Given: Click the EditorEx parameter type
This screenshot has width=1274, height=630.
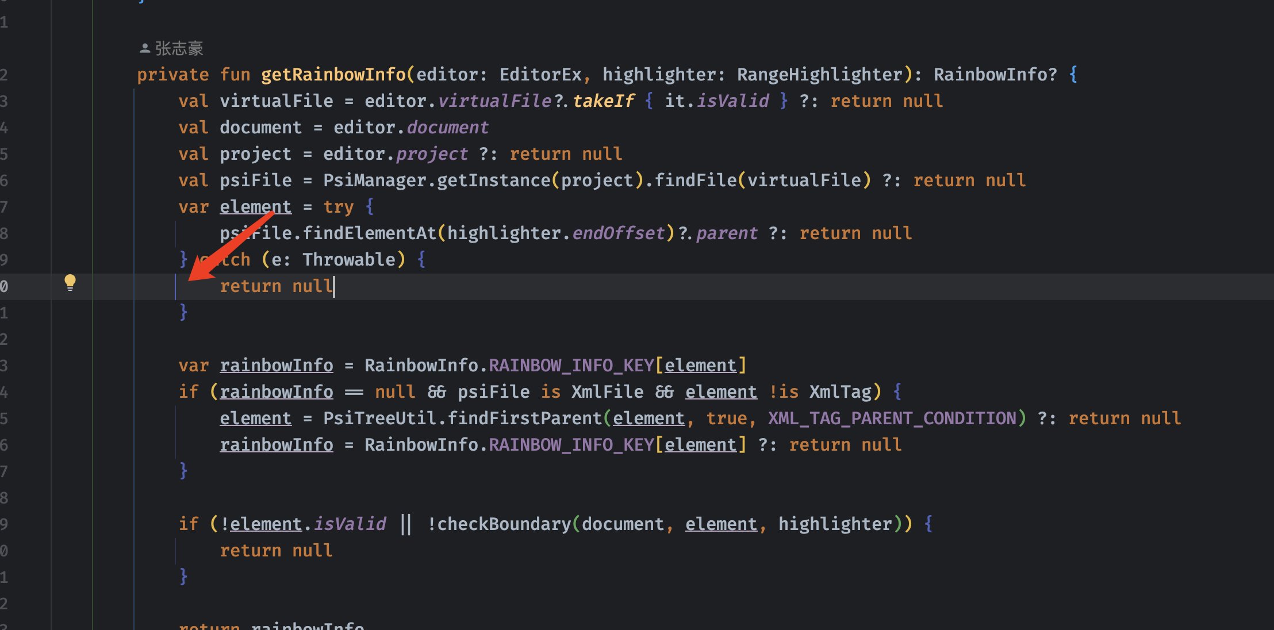Looking at the screenshot, I should pos(540,75).
